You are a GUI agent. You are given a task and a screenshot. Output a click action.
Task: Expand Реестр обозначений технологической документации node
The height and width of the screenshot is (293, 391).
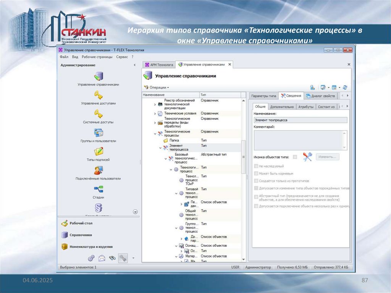155,105
